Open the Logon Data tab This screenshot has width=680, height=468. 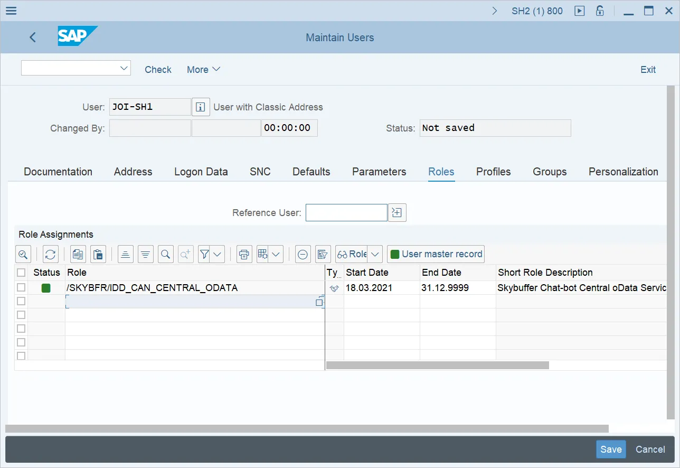(x=201, y=172)
